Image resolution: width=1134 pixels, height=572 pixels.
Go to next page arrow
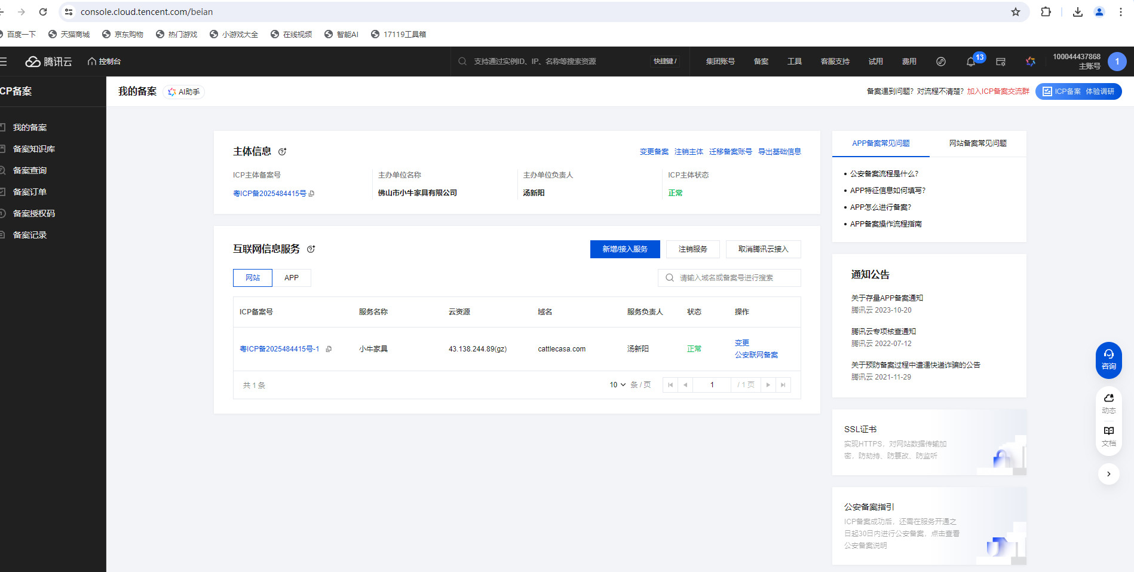[x=768, y=385]
